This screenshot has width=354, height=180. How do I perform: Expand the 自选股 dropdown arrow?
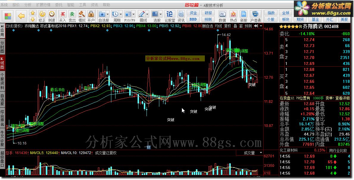[107, 15]
